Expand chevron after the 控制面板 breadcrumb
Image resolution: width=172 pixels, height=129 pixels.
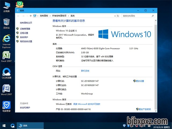click(x=50, y=16)
